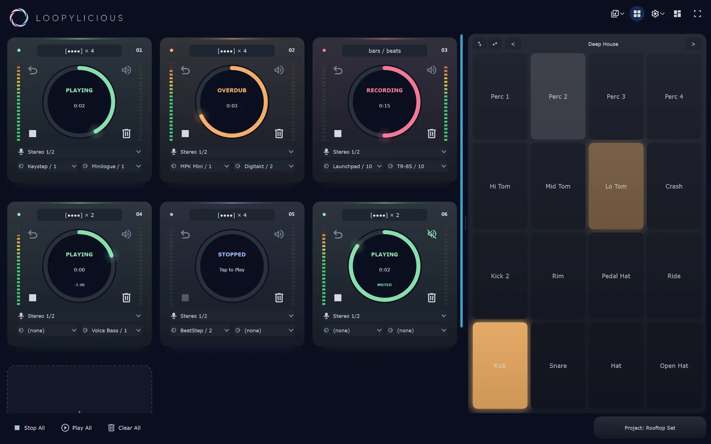Trigger the Snare pad

[558, 366]
